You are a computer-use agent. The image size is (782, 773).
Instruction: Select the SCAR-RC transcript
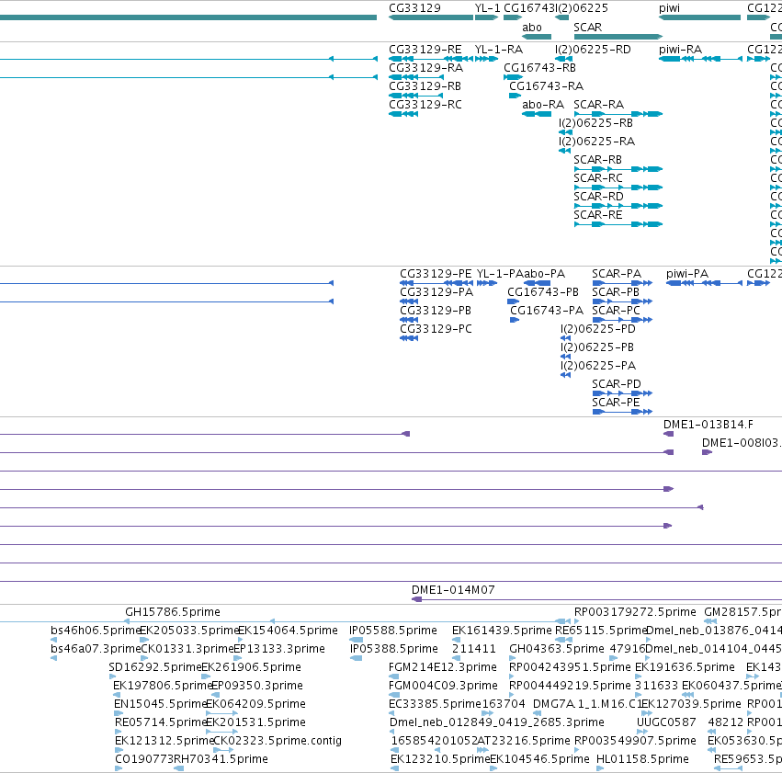point(618,188)
